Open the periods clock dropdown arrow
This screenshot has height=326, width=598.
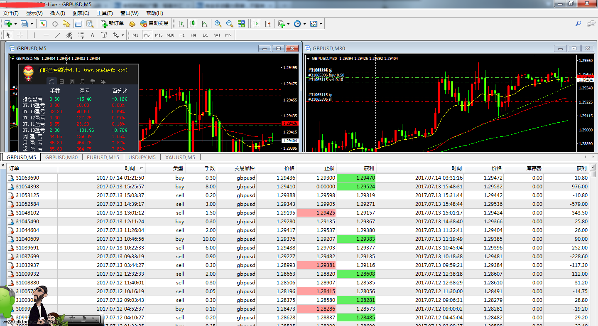[304, 24]
